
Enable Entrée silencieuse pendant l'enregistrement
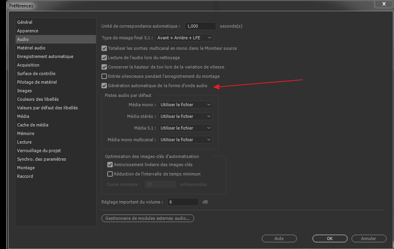104,76
